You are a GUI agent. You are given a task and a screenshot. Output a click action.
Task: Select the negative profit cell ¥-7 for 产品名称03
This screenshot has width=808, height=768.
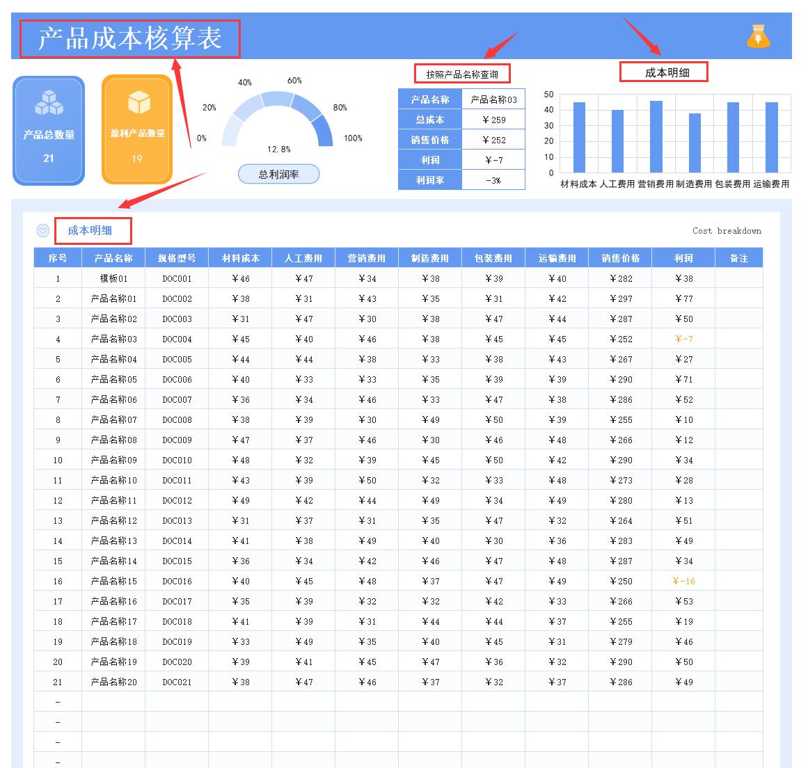coord(683,339)
